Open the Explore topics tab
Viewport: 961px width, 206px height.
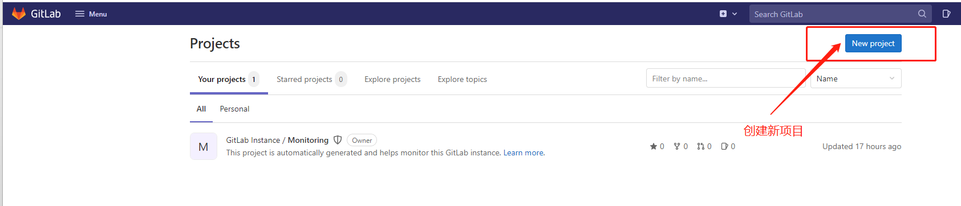(463, 79)
